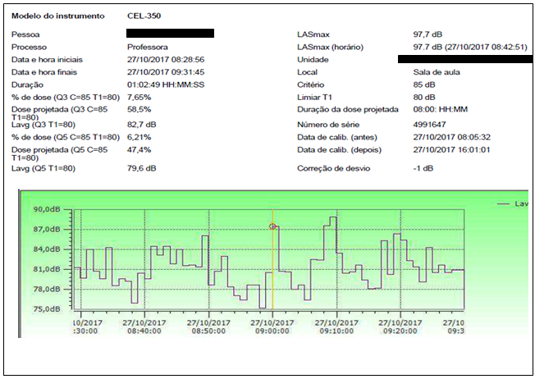Click the Modelo do instrumento header label

[57, 16]
